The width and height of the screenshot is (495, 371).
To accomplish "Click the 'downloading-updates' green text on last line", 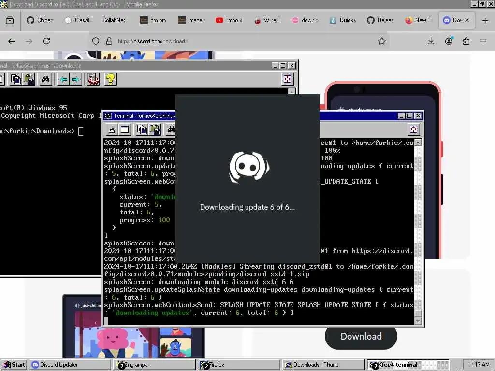I will pos(152,313).
